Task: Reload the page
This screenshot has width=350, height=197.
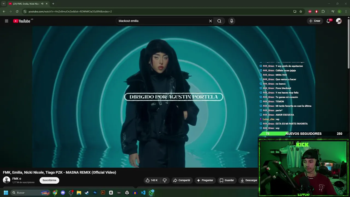Action: [17, 11]
